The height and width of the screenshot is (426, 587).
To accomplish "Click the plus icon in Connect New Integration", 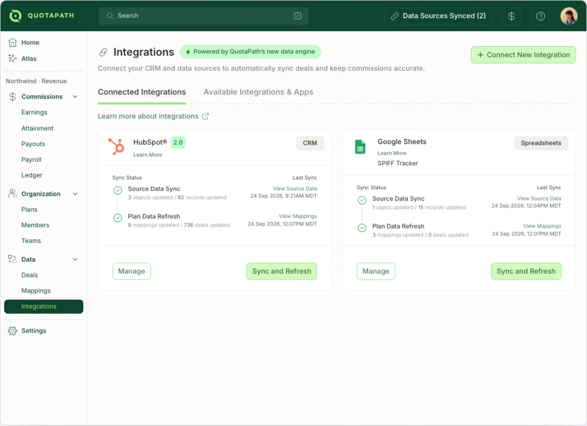I will (x=480, y=55).
